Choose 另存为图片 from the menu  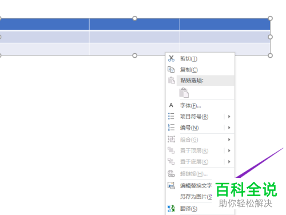click(196, 197)
